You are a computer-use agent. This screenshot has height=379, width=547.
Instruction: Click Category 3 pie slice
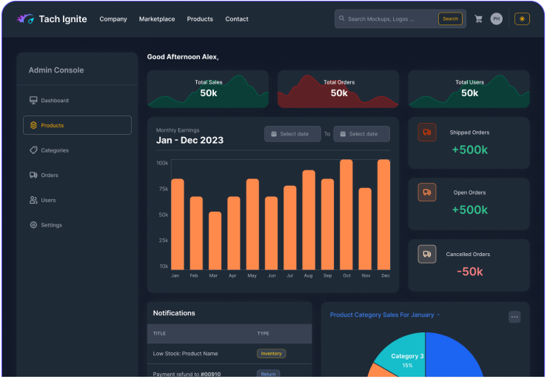(x=407, y=358)
